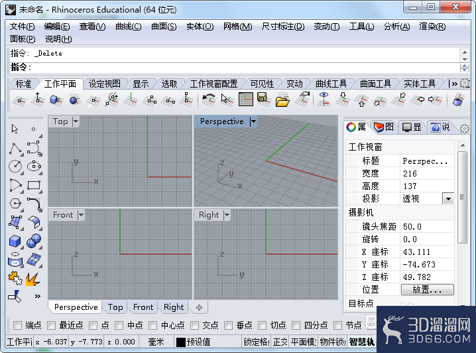Check the 垂点 snap option
This screenshot has height=353, width=476.
[x=228, y=325]
